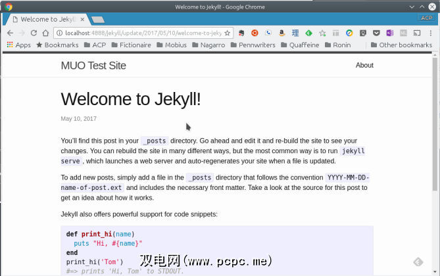Open the green Feedly extension
Viewport: 440px width, 276px height.
[x=308, y=33]
